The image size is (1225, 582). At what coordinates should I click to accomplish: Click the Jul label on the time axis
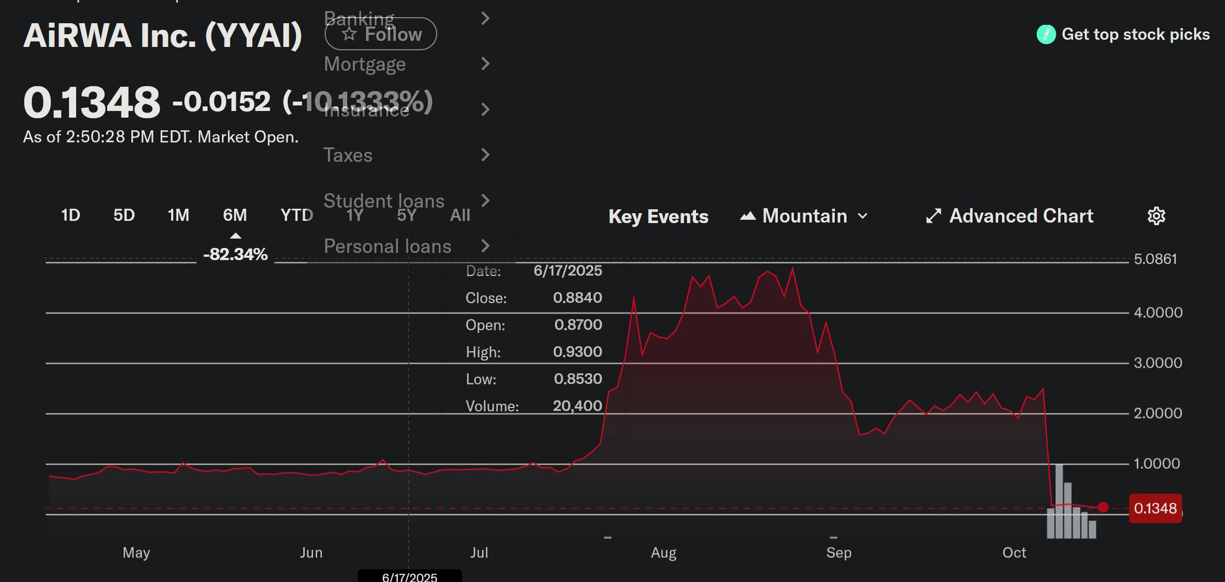[x=479, y=553]
